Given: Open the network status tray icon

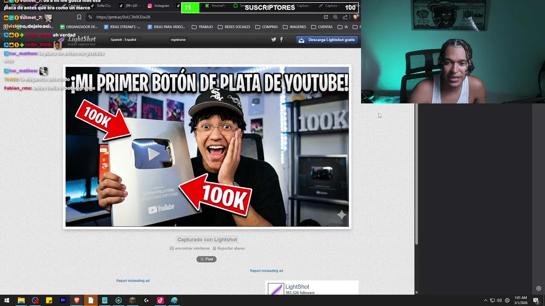Looking at the screenshot, I should [x=492, y=300].
